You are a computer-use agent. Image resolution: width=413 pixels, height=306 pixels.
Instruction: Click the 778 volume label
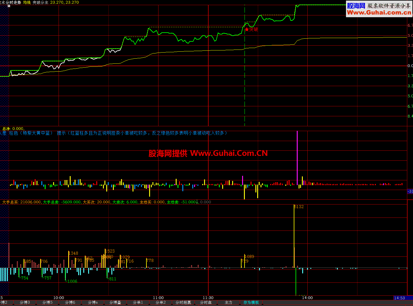pos(150,260)
